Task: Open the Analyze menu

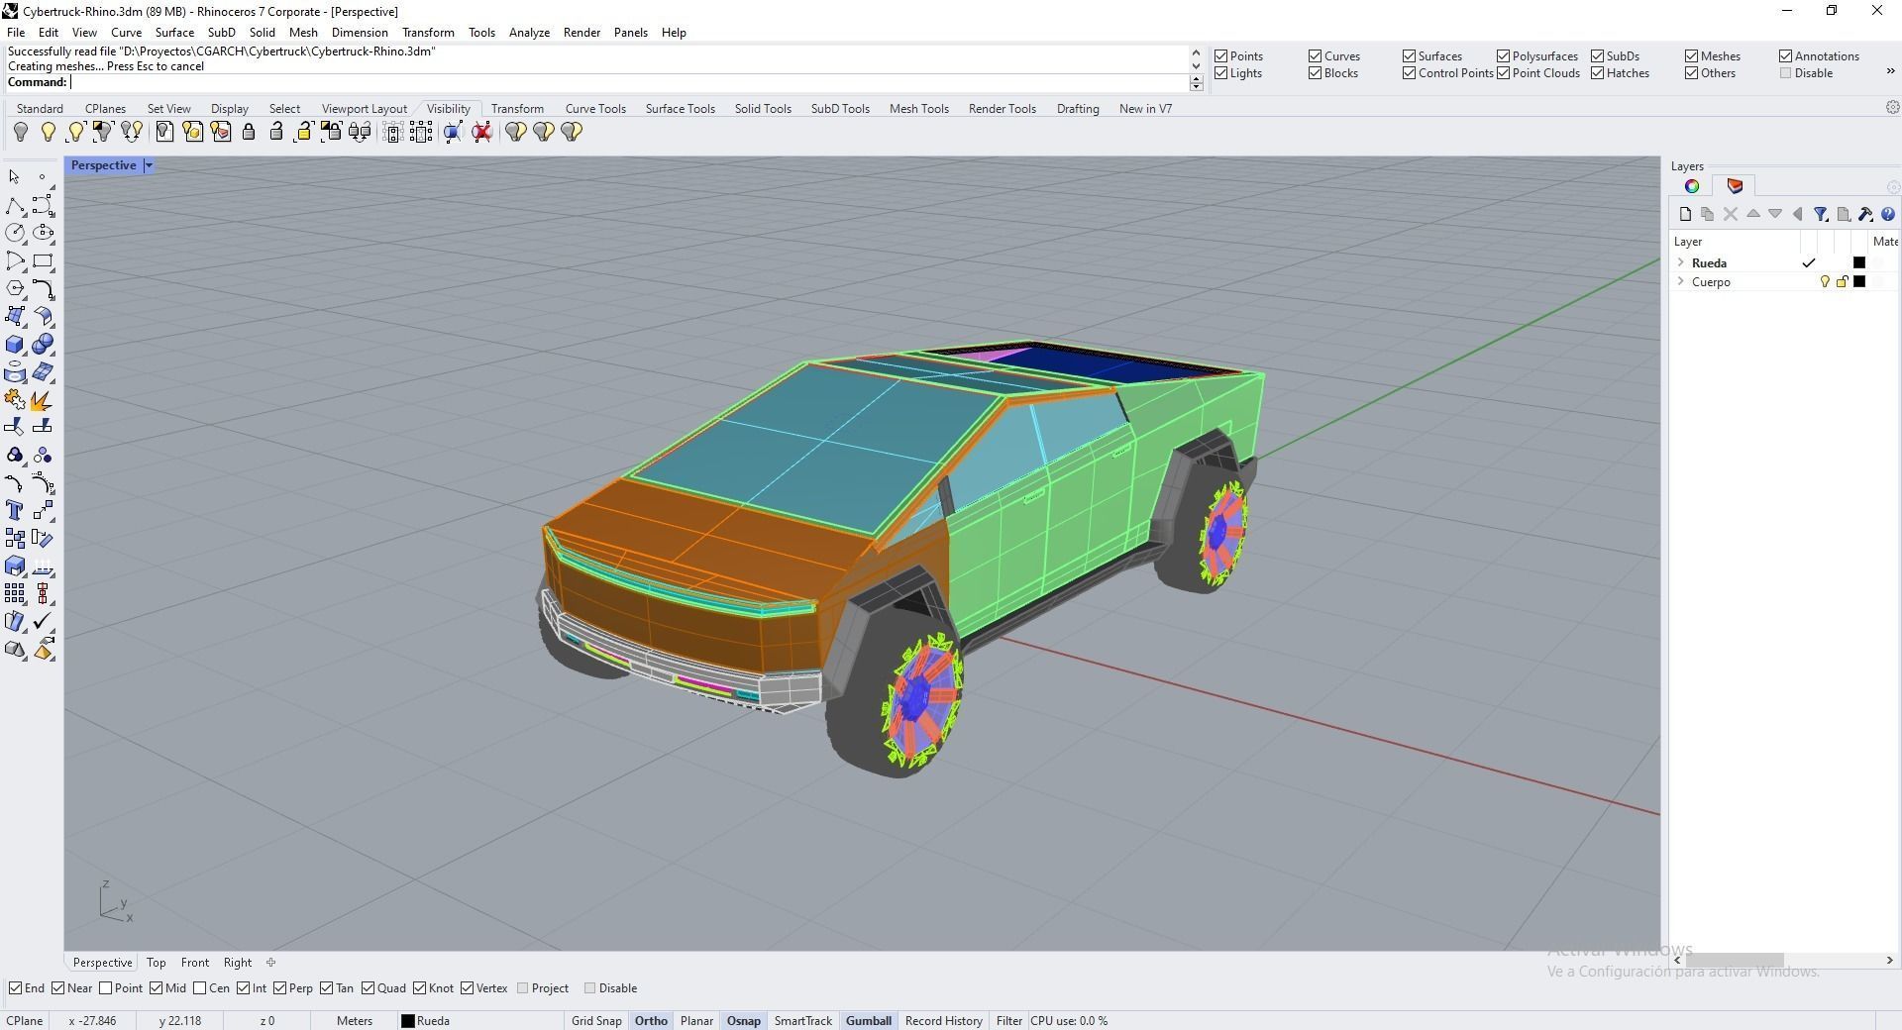Action: pyautogui.click(x=529, y=32)
